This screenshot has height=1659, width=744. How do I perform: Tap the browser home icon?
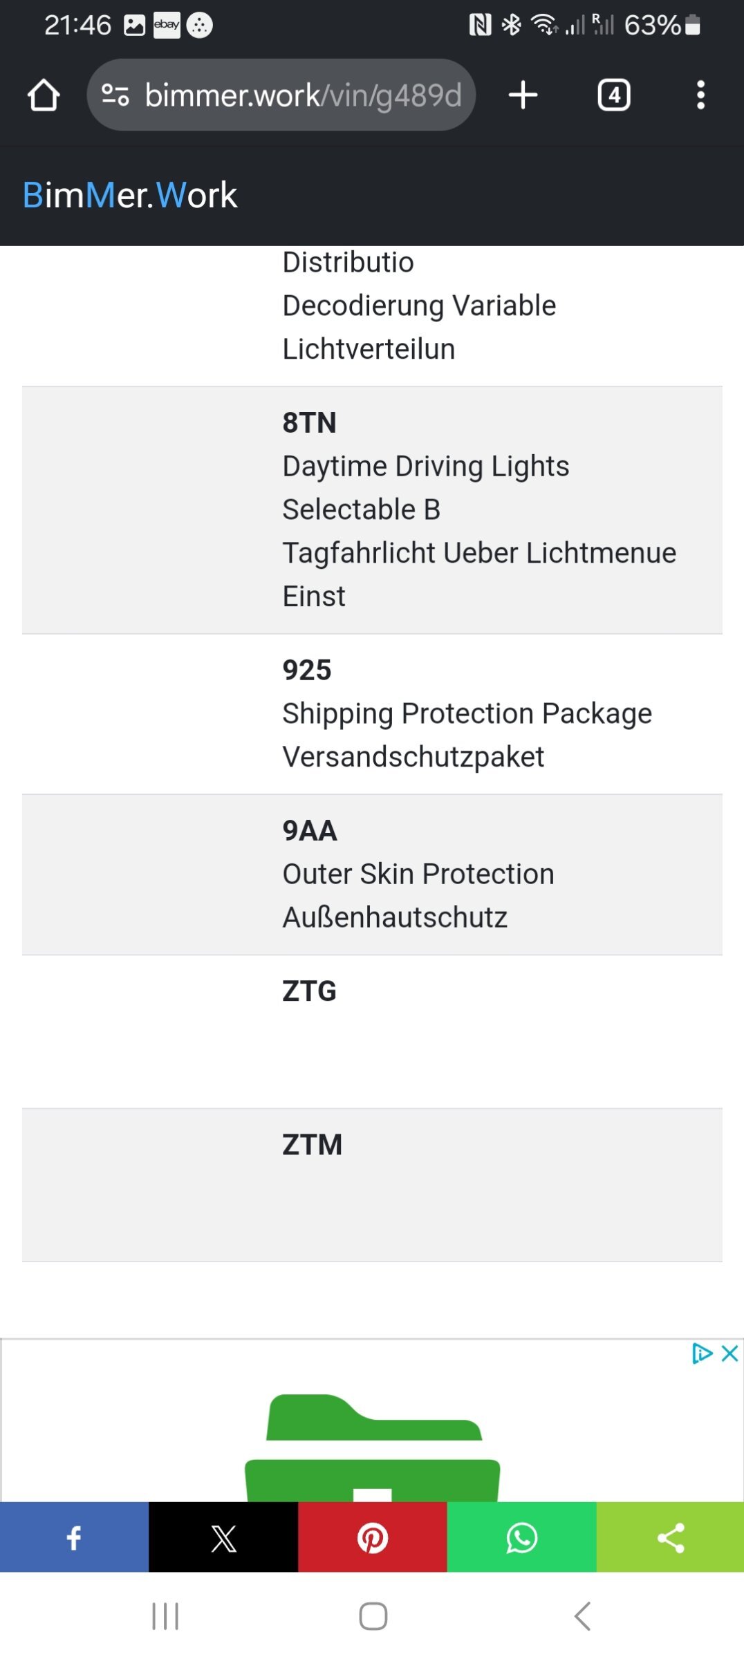click(x=44, y=95)
